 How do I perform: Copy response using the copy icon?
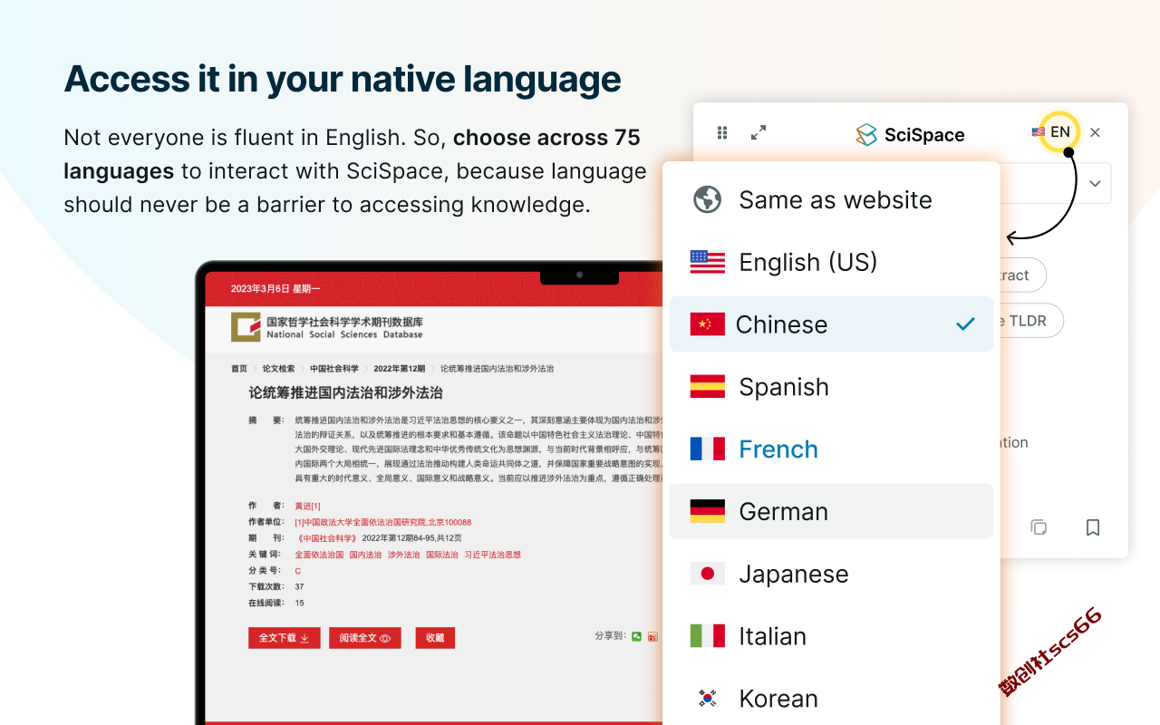pyautogui.click(x=1039, y=527)
